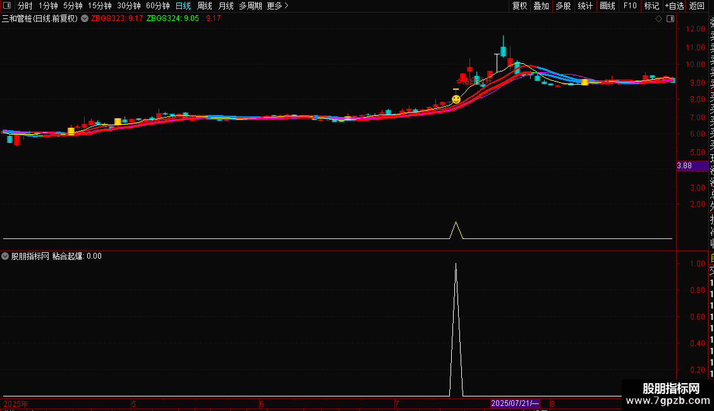This screenshot has width=714, height=411.
Task: Click the 叠加 overlay button
Action: click(x=542, y=6)
